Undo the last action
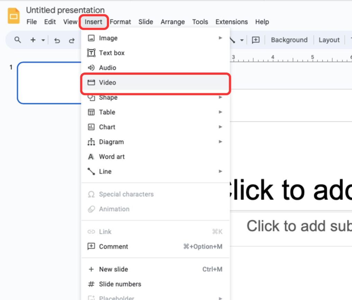Image resolution: width=352 pixels, height=300 pixels. (57, 40)
